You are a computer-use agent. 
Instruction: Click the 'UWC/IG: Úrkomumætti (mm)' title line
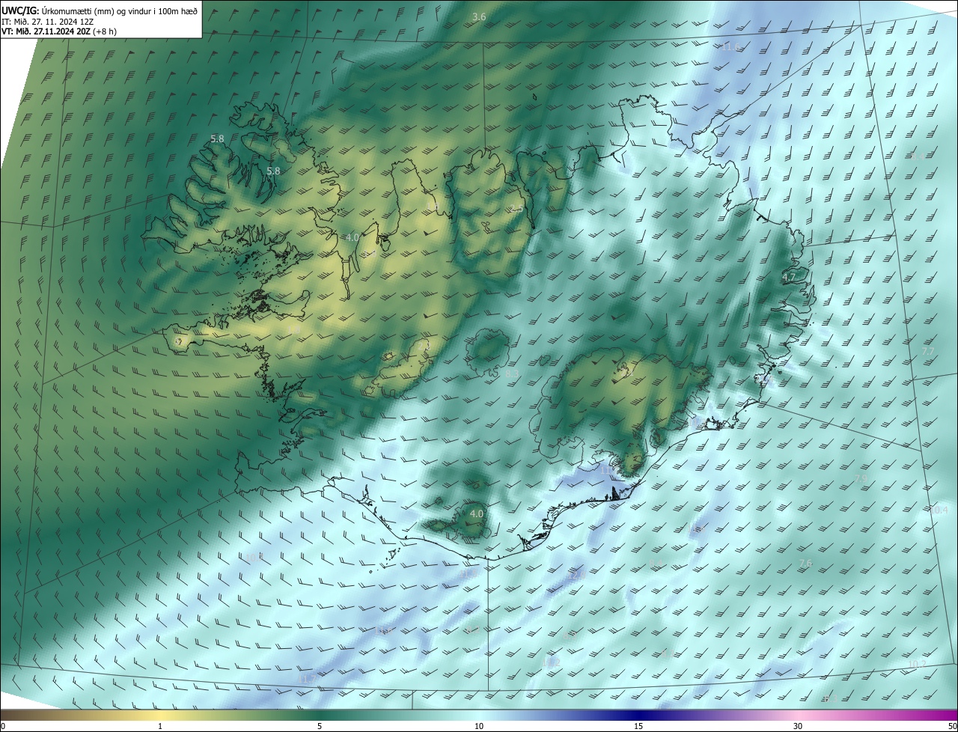click(x=100, y=10)
